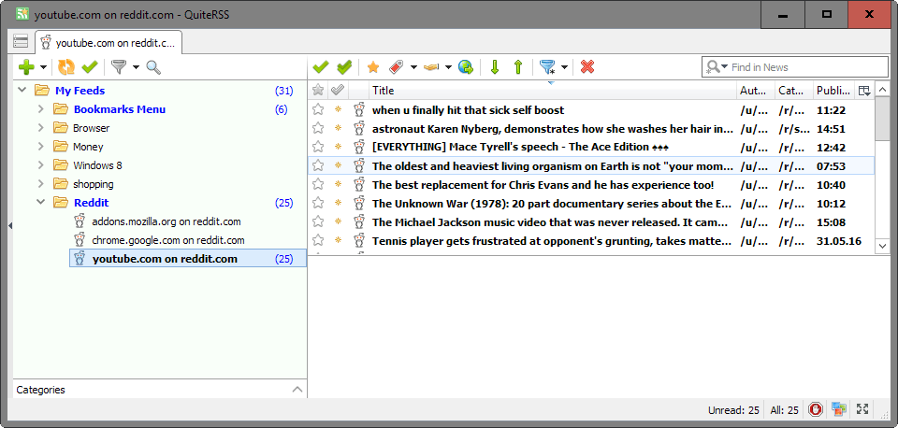Click the find feed magnifier icon
898x428 pixels.
pyautogui.click(x=153, y=67)
